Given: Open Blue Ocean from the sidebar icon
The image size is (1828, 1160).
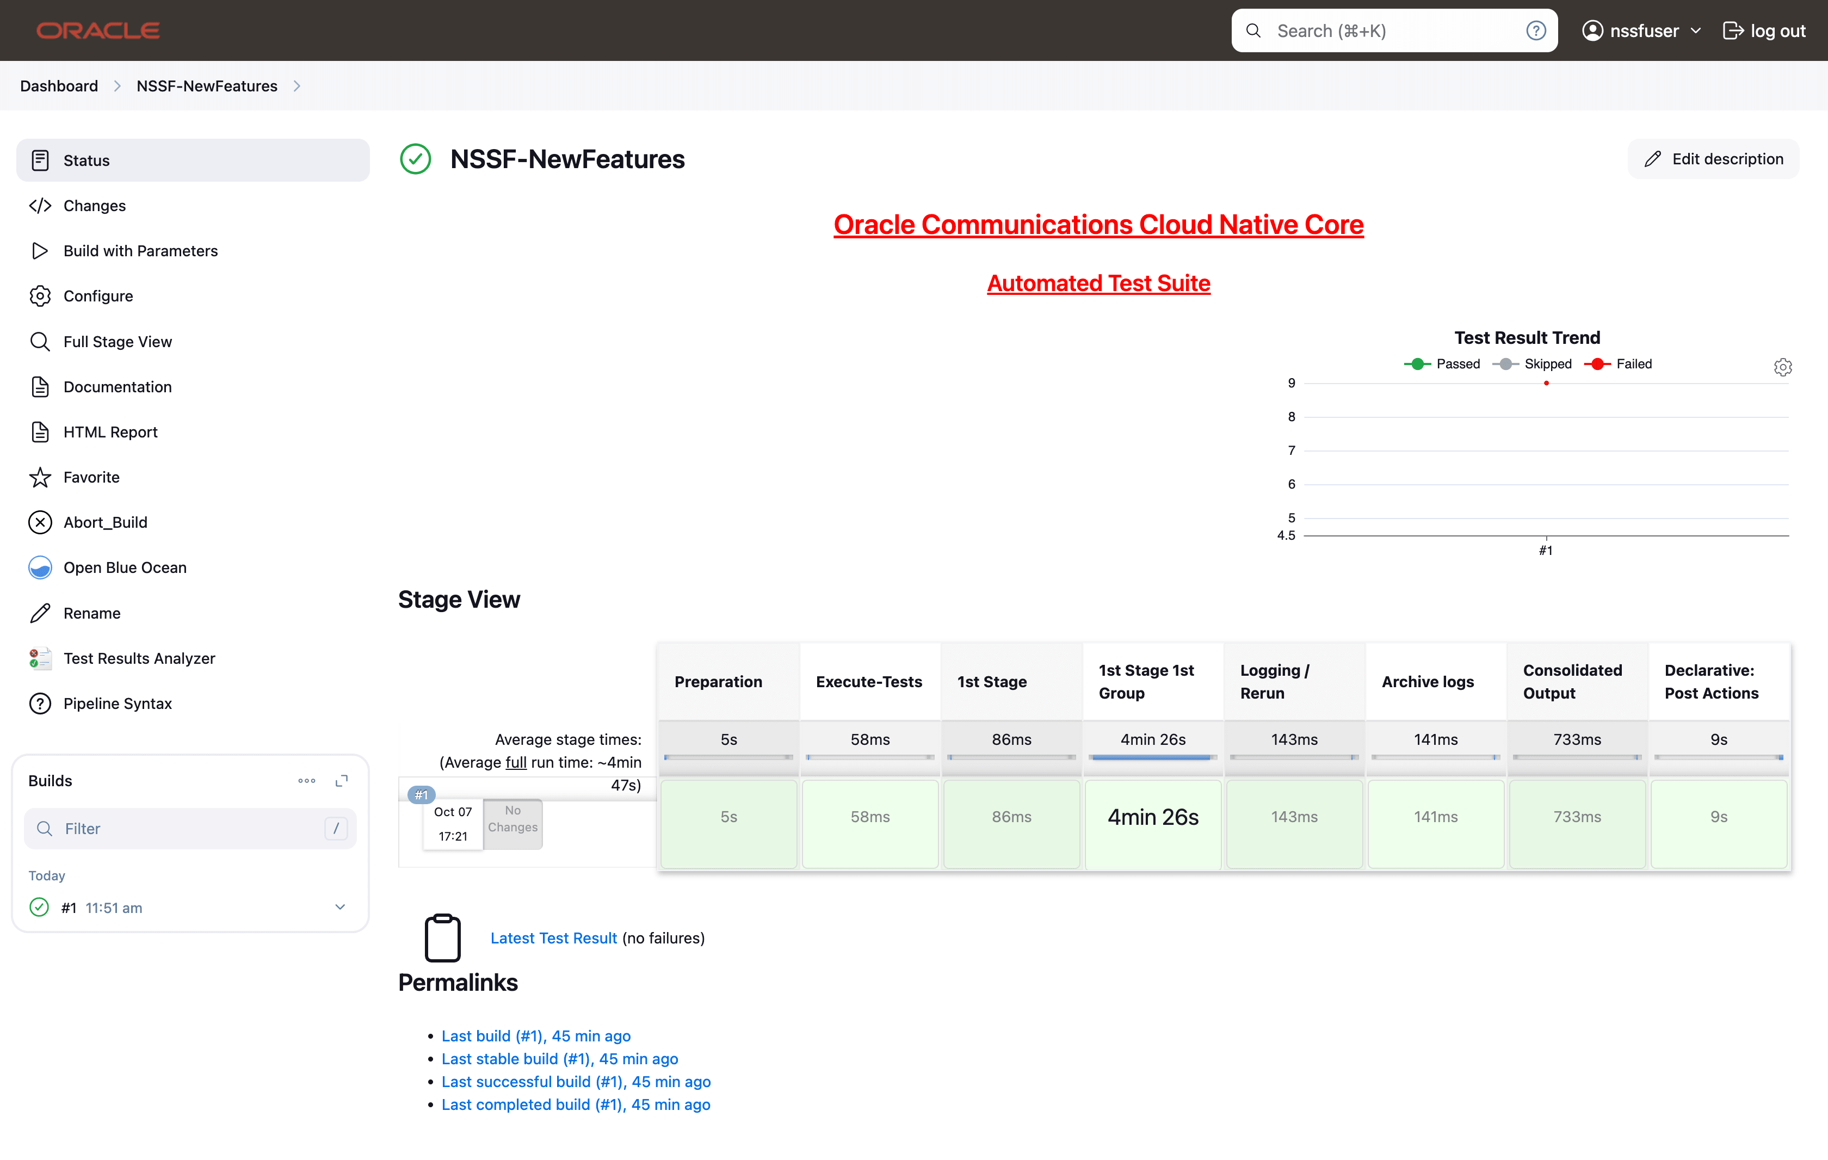Looking at the screenshot, I should [40, 568].
